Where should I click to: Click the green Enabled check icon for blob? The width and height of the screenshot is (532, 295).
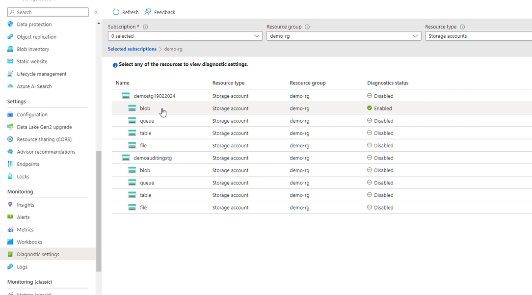[x=370, y=108]
